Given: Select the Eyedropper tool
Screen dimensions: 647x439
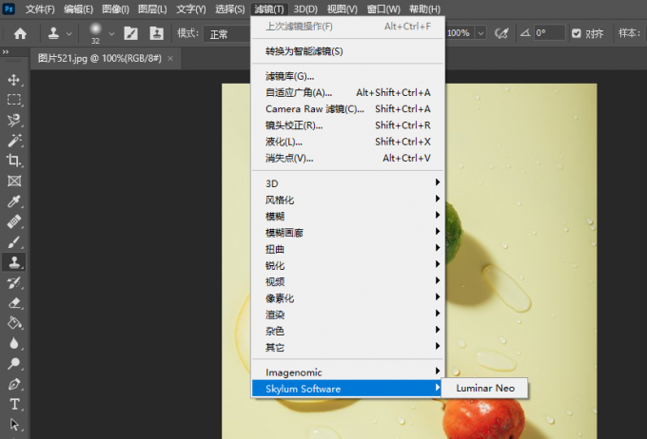Looking at the screenshot, I should 14,201.
